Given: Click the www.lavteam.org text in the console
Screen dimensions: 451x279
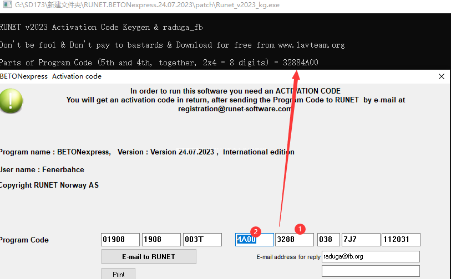Looking at the screenshot, I should [312, 45].
